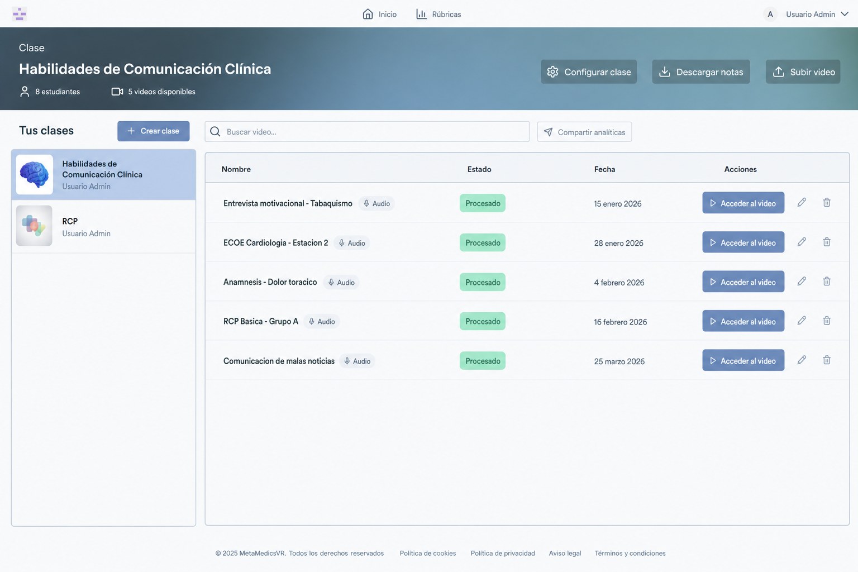Edit Anamnesis - Dolor toracico pencil icon
The width and height of the screenshot is (858, 572).
(x=802, y=281)
